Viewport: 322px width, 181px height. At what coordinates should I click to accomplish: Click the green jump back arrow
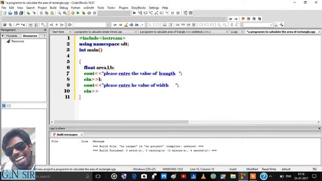[x=230, y=19]
